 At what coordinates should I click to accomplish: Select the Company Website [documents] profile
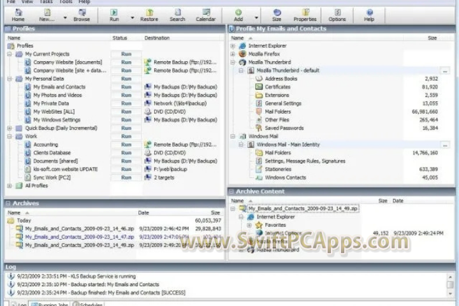click(68, 62)
